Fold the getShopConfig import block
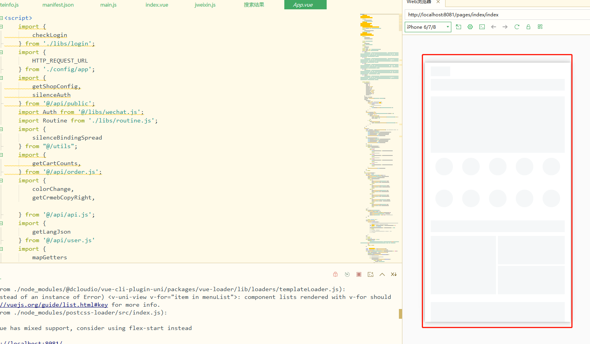 point(2,78)
